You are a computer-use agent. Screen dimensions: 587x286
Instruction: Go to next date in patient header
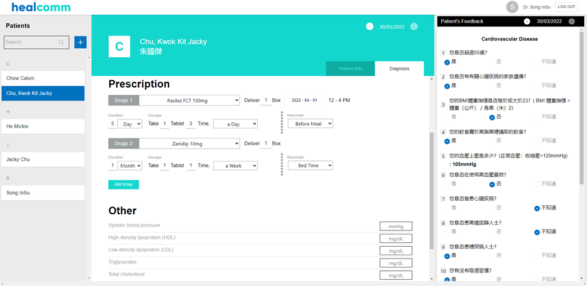[x=414, y=26]
